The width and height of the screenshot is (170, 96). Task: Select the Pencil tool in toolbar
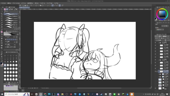[x=2, y=27]
